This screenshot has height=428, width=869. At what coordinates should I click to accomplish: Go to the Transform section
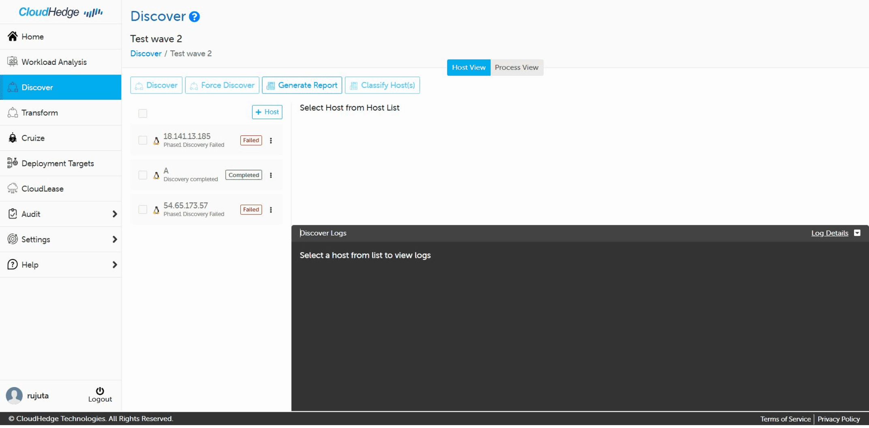(x=61, y=113)
